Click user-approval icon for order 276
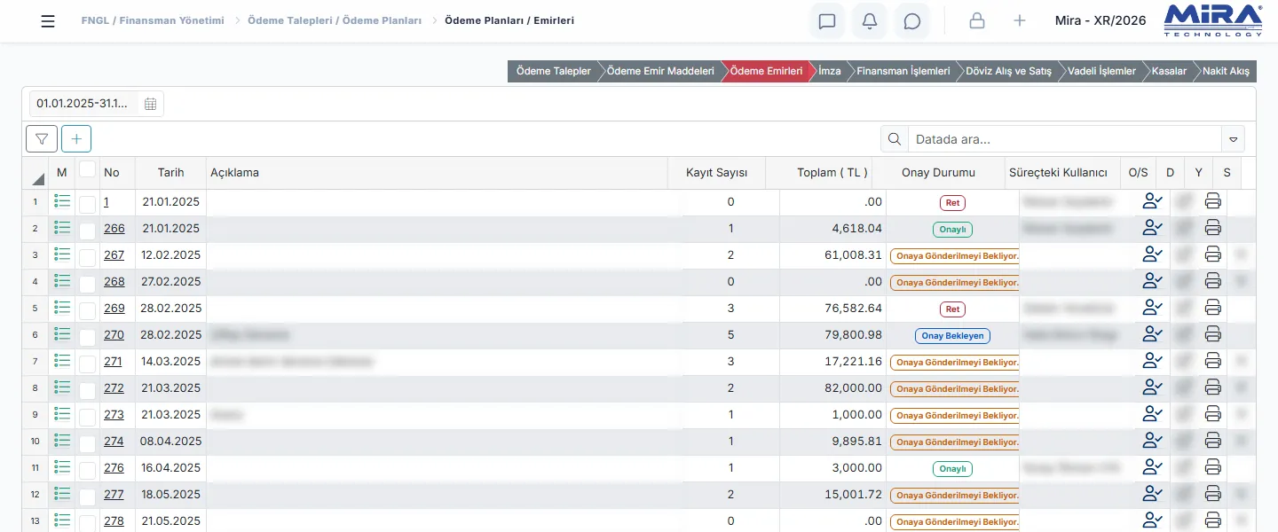The height and width of the screenshot is (532, 1278). tap(1152, 467)
